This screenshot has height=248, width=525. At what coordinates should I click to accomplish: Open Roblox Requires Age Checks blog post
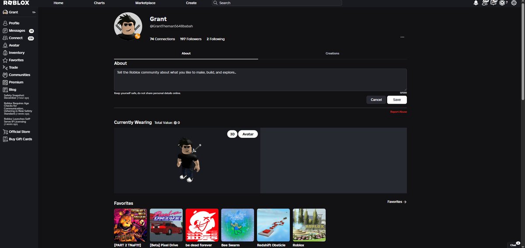point(19,108)
